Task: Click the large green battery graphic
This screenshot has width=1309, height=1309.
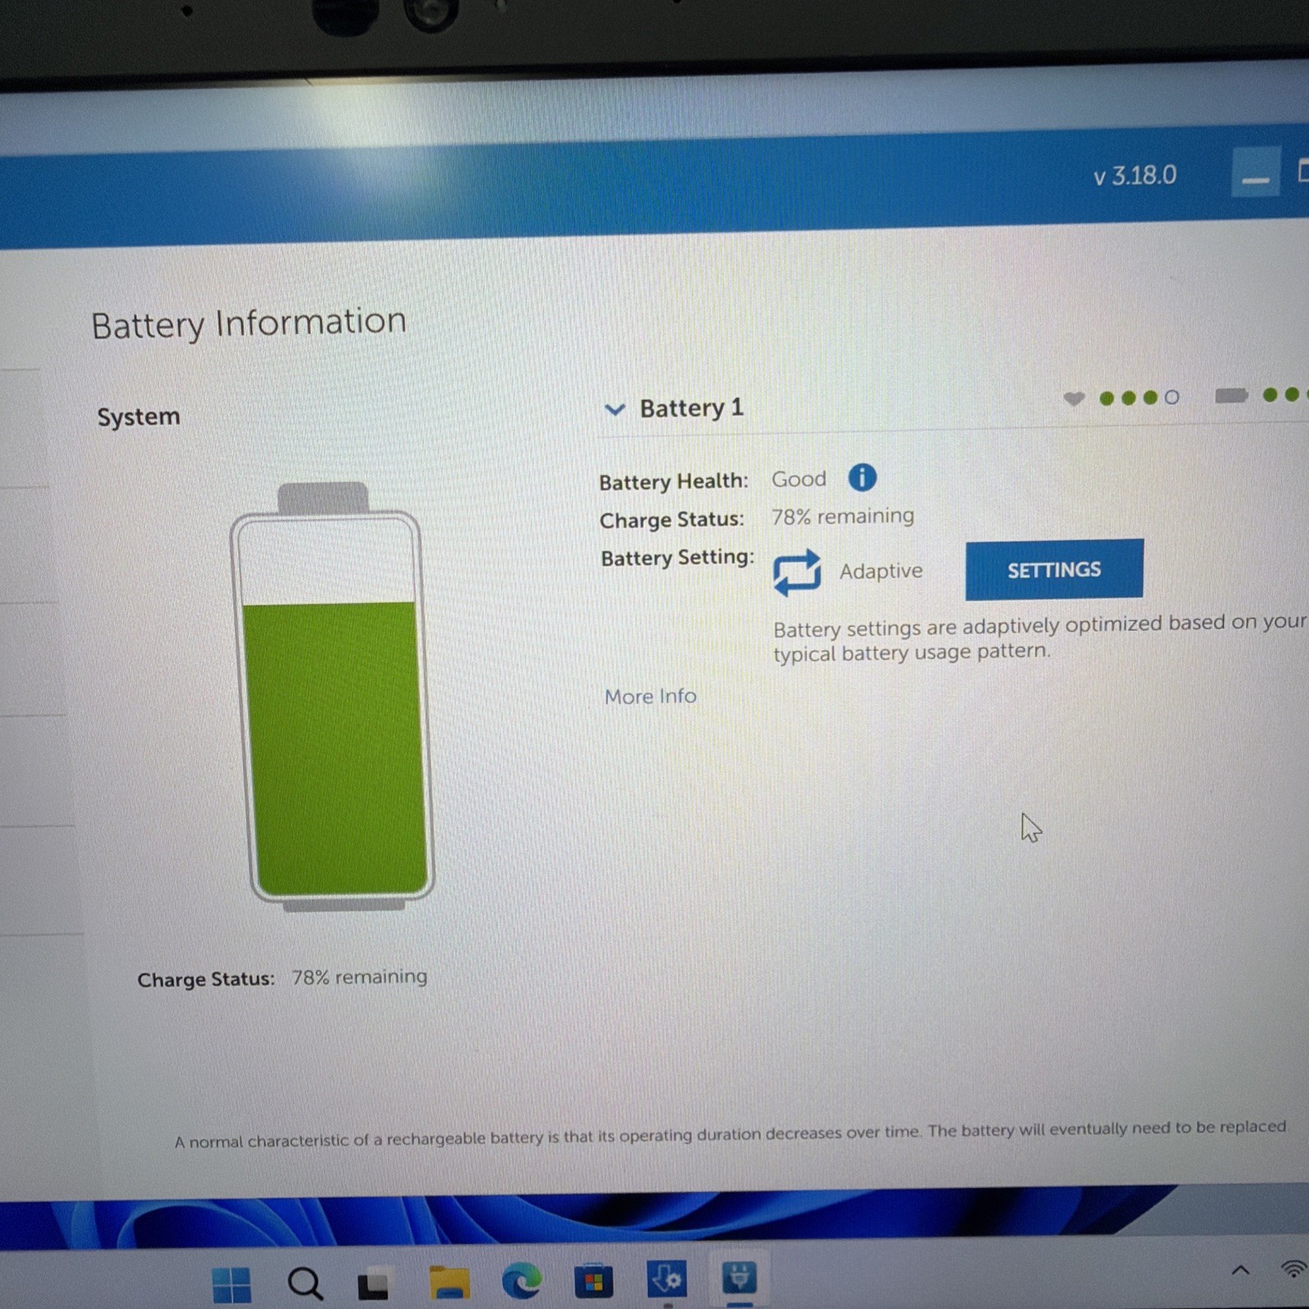Action: click(x=332, y=697)
